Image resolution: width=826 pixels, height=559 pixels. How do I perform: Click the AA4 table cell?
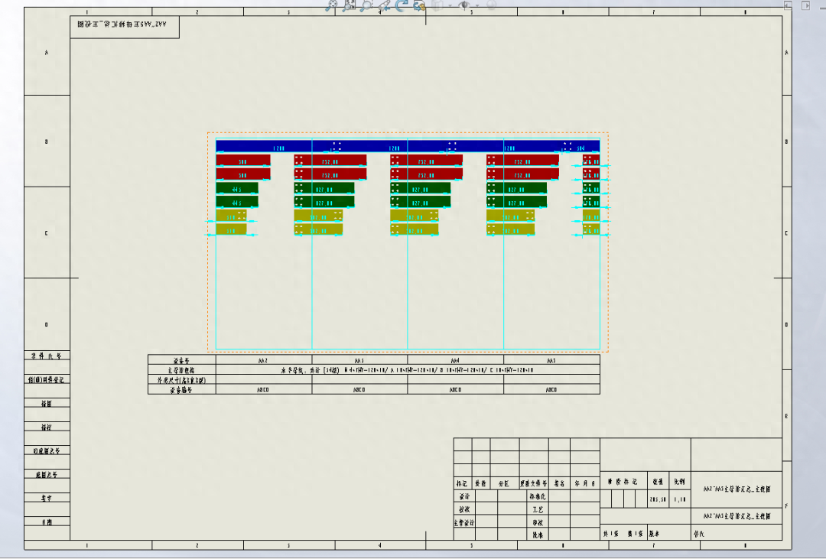pos(456,360)
